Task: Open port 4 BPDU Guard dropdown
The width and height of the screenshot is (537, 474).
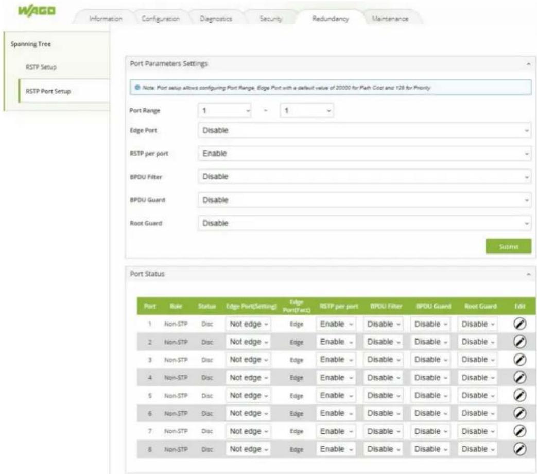Action: (430, 378)
